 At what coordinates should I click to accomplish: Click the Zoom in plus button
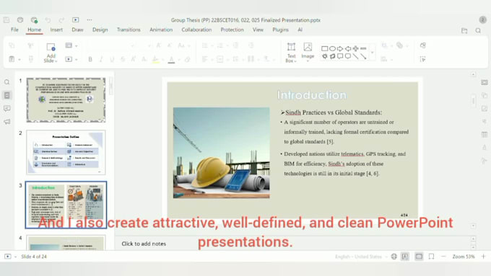(484, 257)
